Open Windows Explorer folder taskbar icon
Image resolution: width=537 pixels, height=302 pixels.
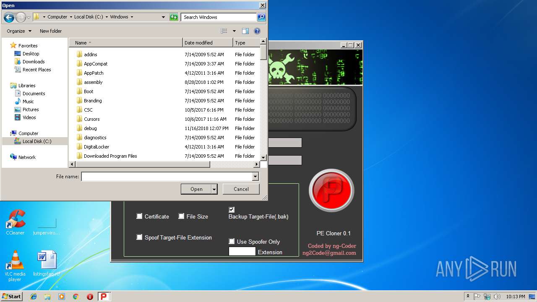[47, 297]
